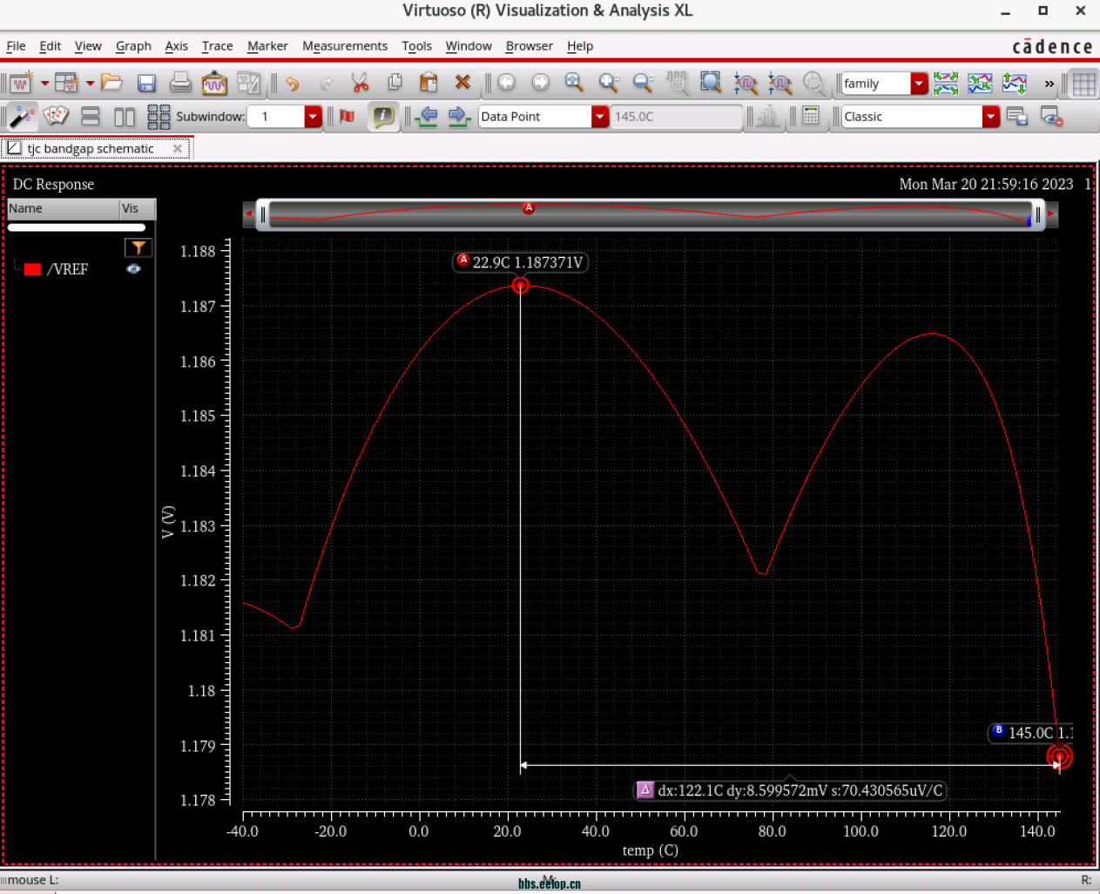
Task: Jump to next data point arrow
Action: (x=459, y=116)
